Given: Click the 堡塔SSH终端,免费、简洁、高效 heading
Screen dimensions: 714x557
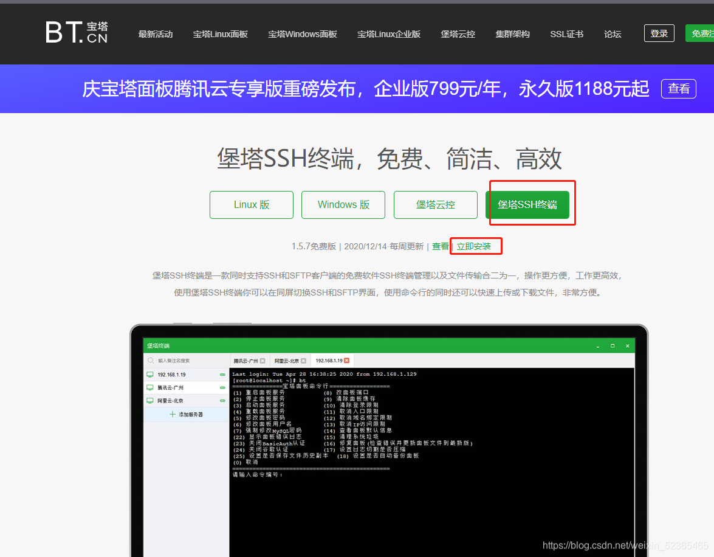Looking at the screenshot, I should 390,159.
